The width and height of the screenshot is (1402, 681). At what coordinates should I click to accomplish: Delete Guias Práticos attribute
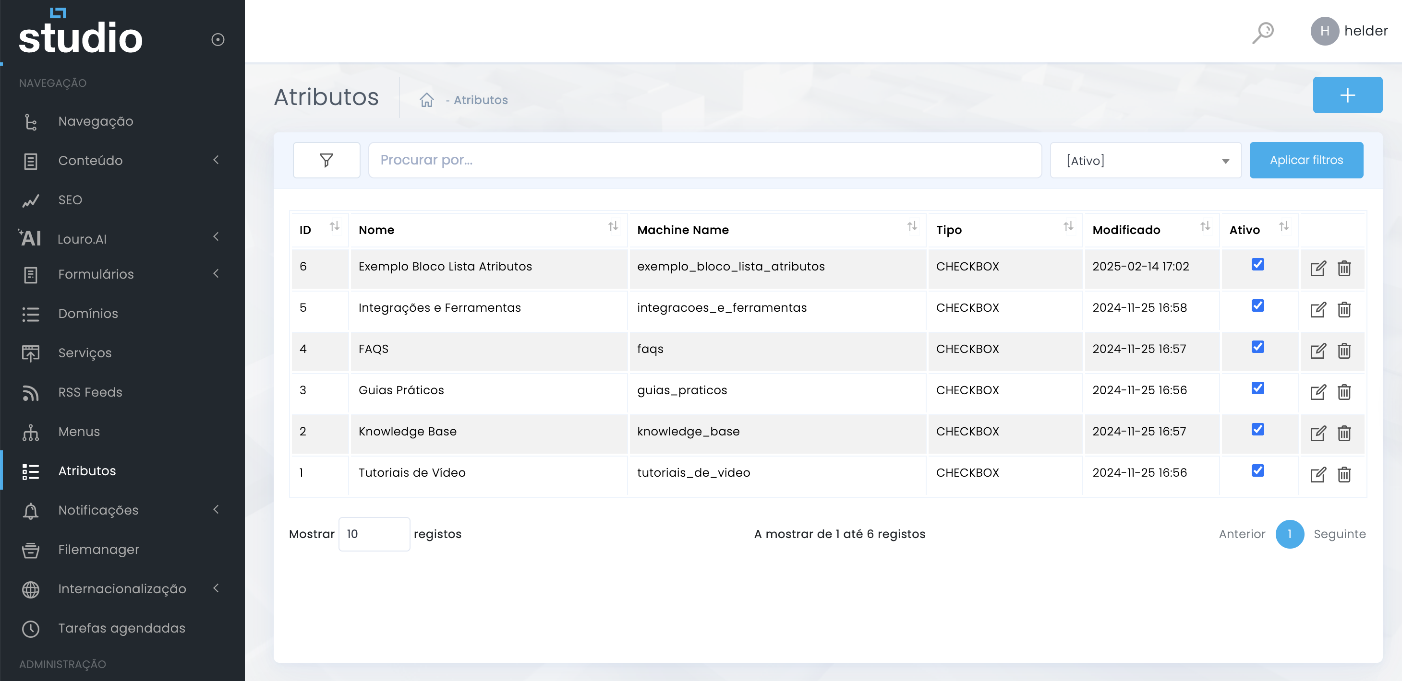pos(1344,392)
